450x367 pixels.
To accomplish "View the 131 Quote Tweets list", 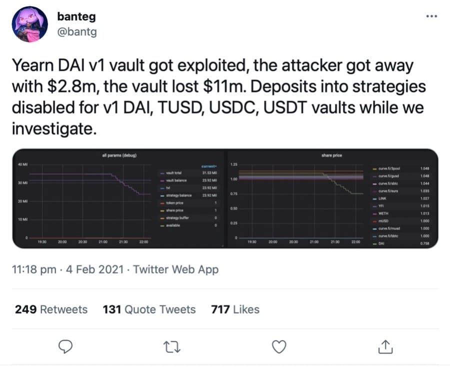I will (x=149, y=309).
